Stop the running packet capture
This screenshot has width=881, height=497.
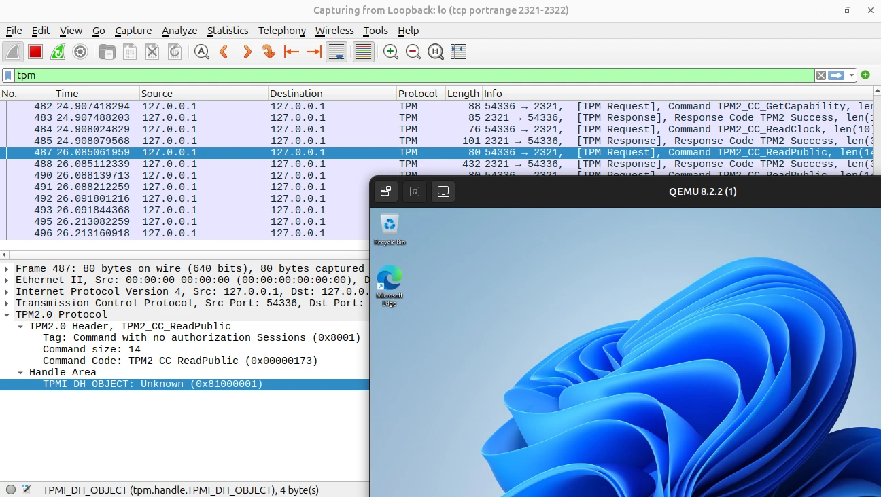click(x=35, y=52)
